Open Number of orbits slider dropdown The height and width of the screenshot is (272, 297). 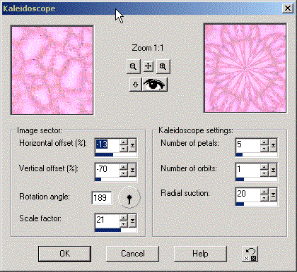(x=273, y=170)
